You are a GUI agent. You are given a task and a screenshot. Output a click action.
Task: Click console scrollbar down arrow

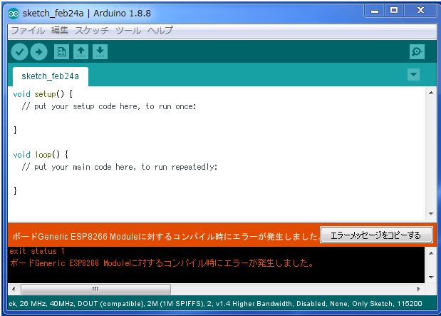(x=431, y=277)
